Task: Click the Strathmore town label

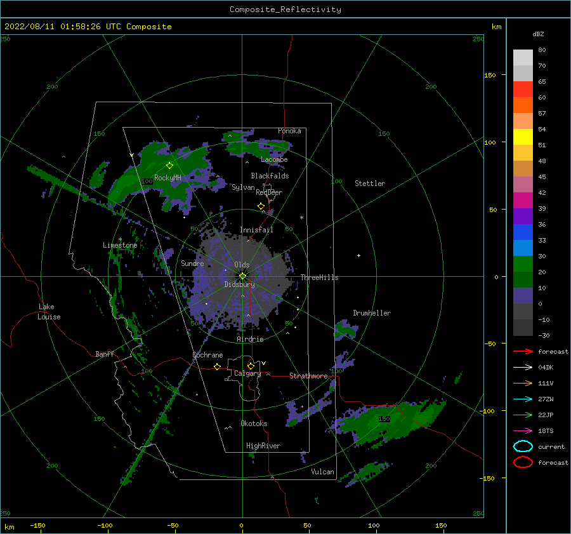Action: (308, 376)
